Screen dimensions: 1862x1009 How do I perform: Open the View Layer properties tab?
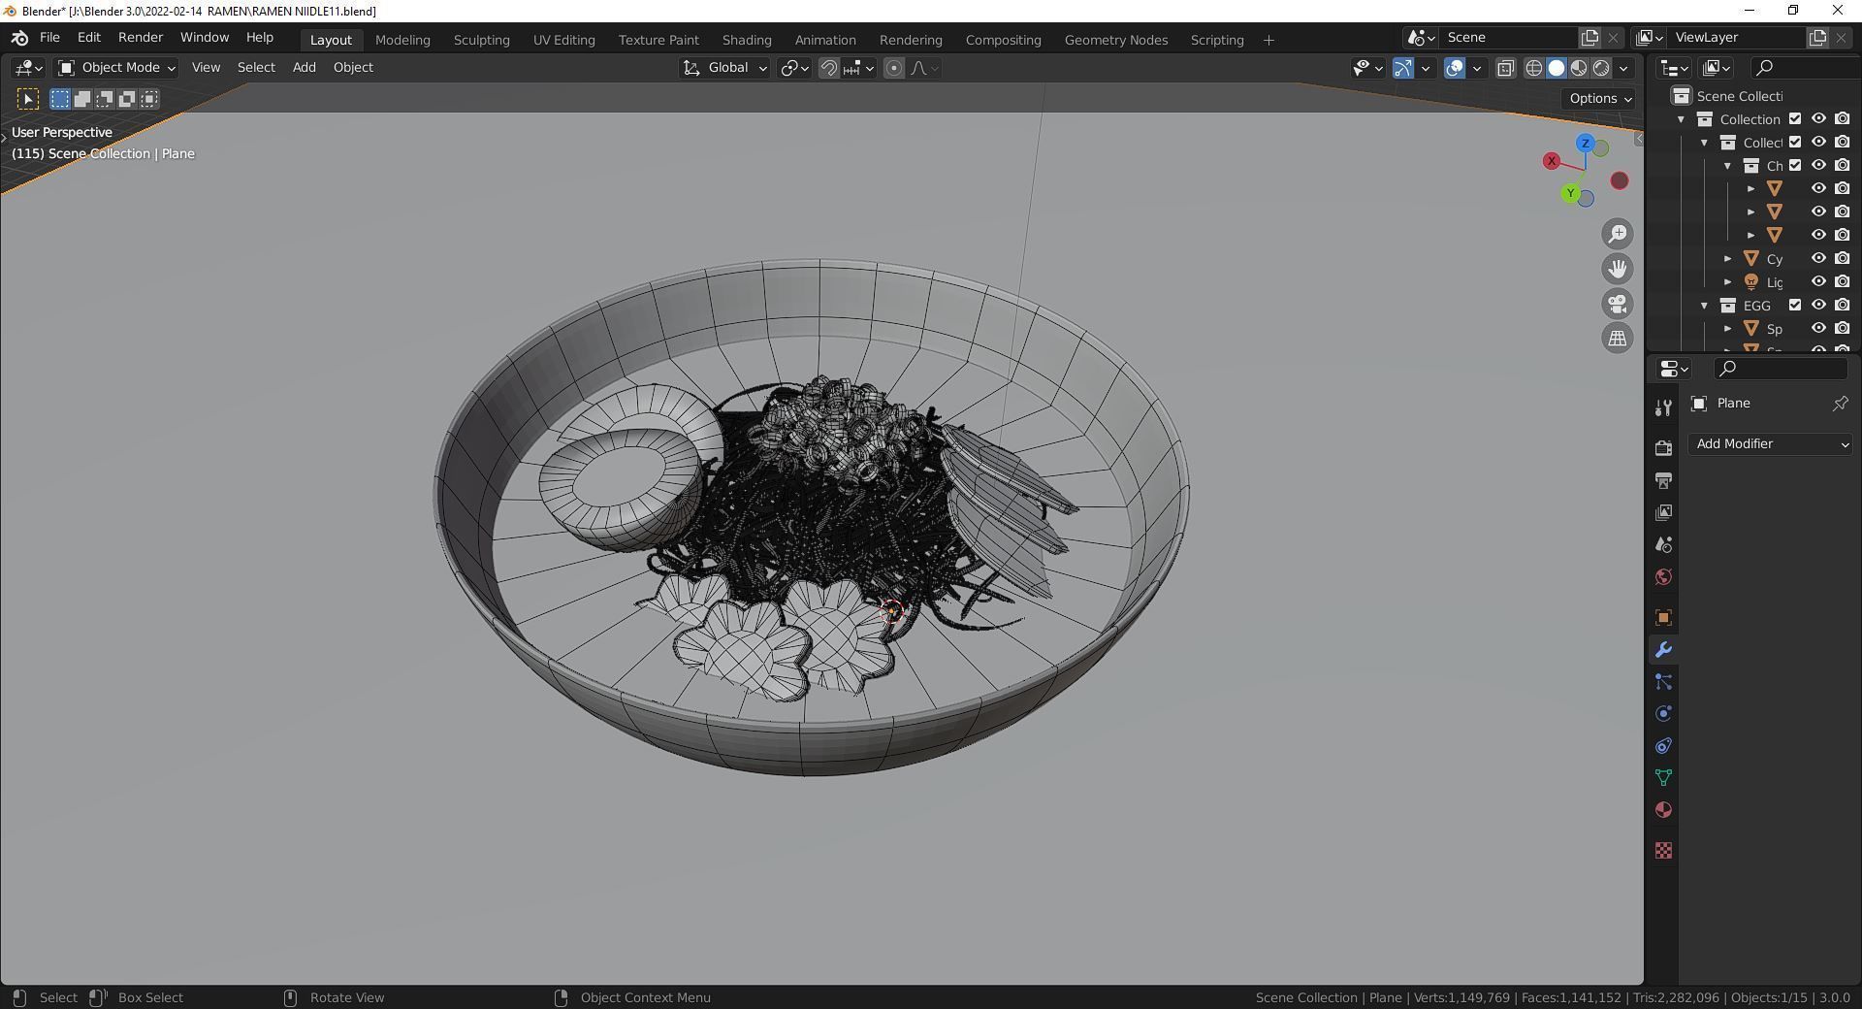1663,512
